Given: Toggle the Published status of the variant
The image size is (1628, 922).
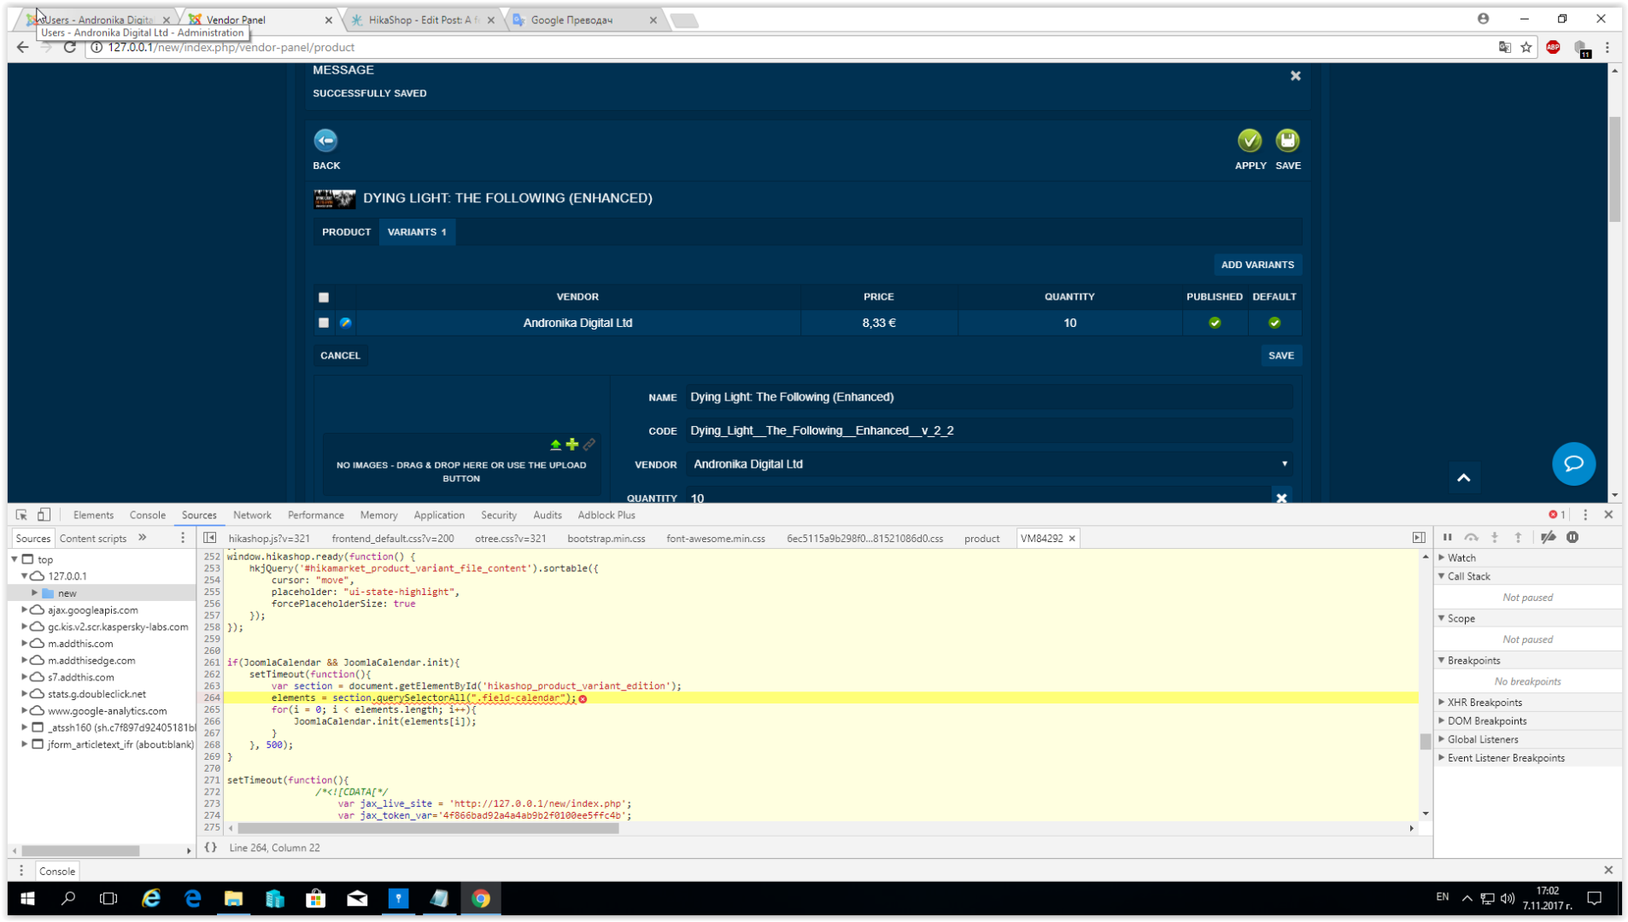Looking at the screenshot, I should click(1214, 323).
